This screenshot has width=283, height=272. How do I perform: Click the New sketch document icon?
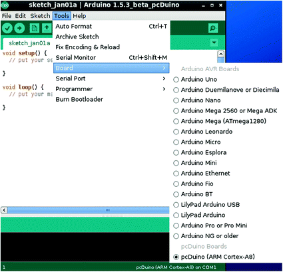point(35,28)
